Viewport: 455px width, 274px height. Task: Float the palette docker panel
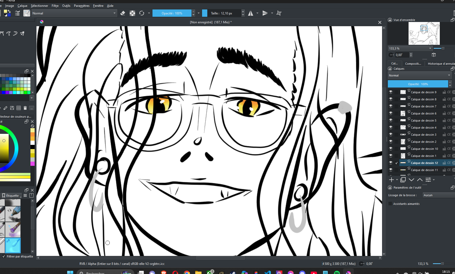pyautogui.click(x=27, y=71)
